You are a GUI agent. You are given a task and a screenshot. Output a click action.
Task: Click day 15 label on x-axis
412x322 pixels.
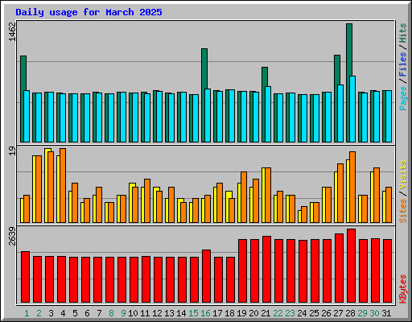193,313
